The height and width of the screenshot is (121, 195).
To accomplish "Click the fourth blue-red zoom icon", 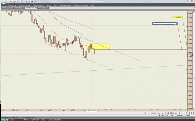I will click(x=186, y=113).
